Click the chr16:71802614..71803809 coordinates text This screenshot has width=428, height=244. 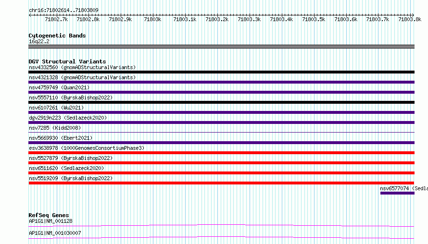coord(63,10)
